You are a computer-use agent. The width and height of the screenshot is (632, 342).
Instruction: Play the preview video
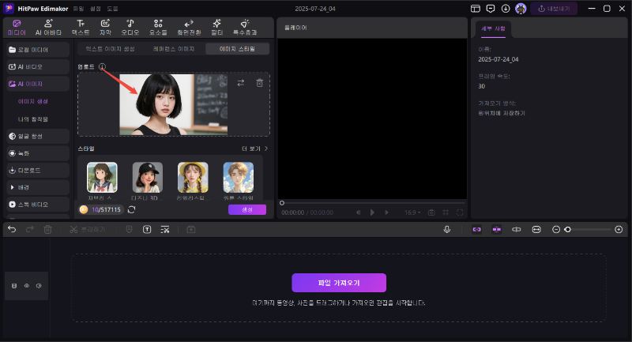372,212
